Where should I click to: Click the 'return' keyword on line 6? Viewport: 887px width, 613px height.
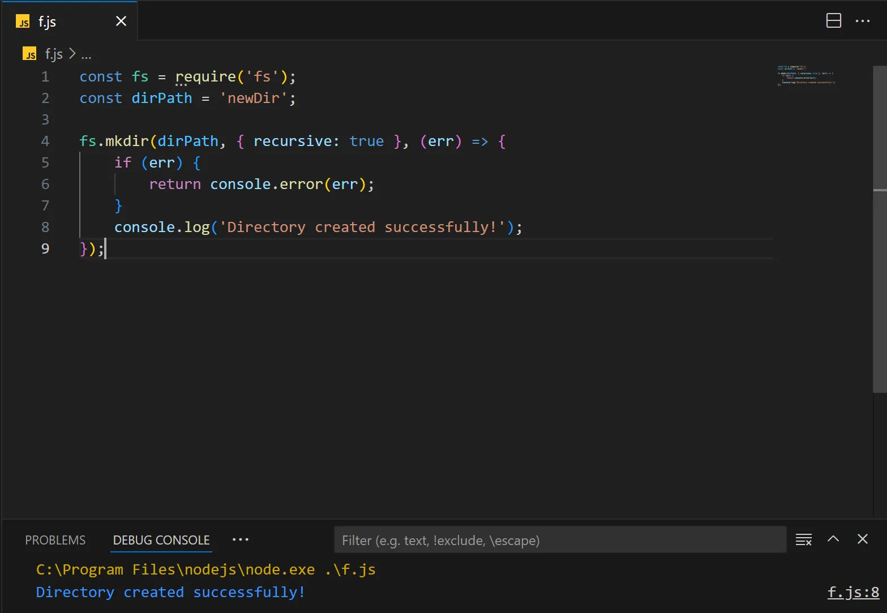[x=175, y=184]
